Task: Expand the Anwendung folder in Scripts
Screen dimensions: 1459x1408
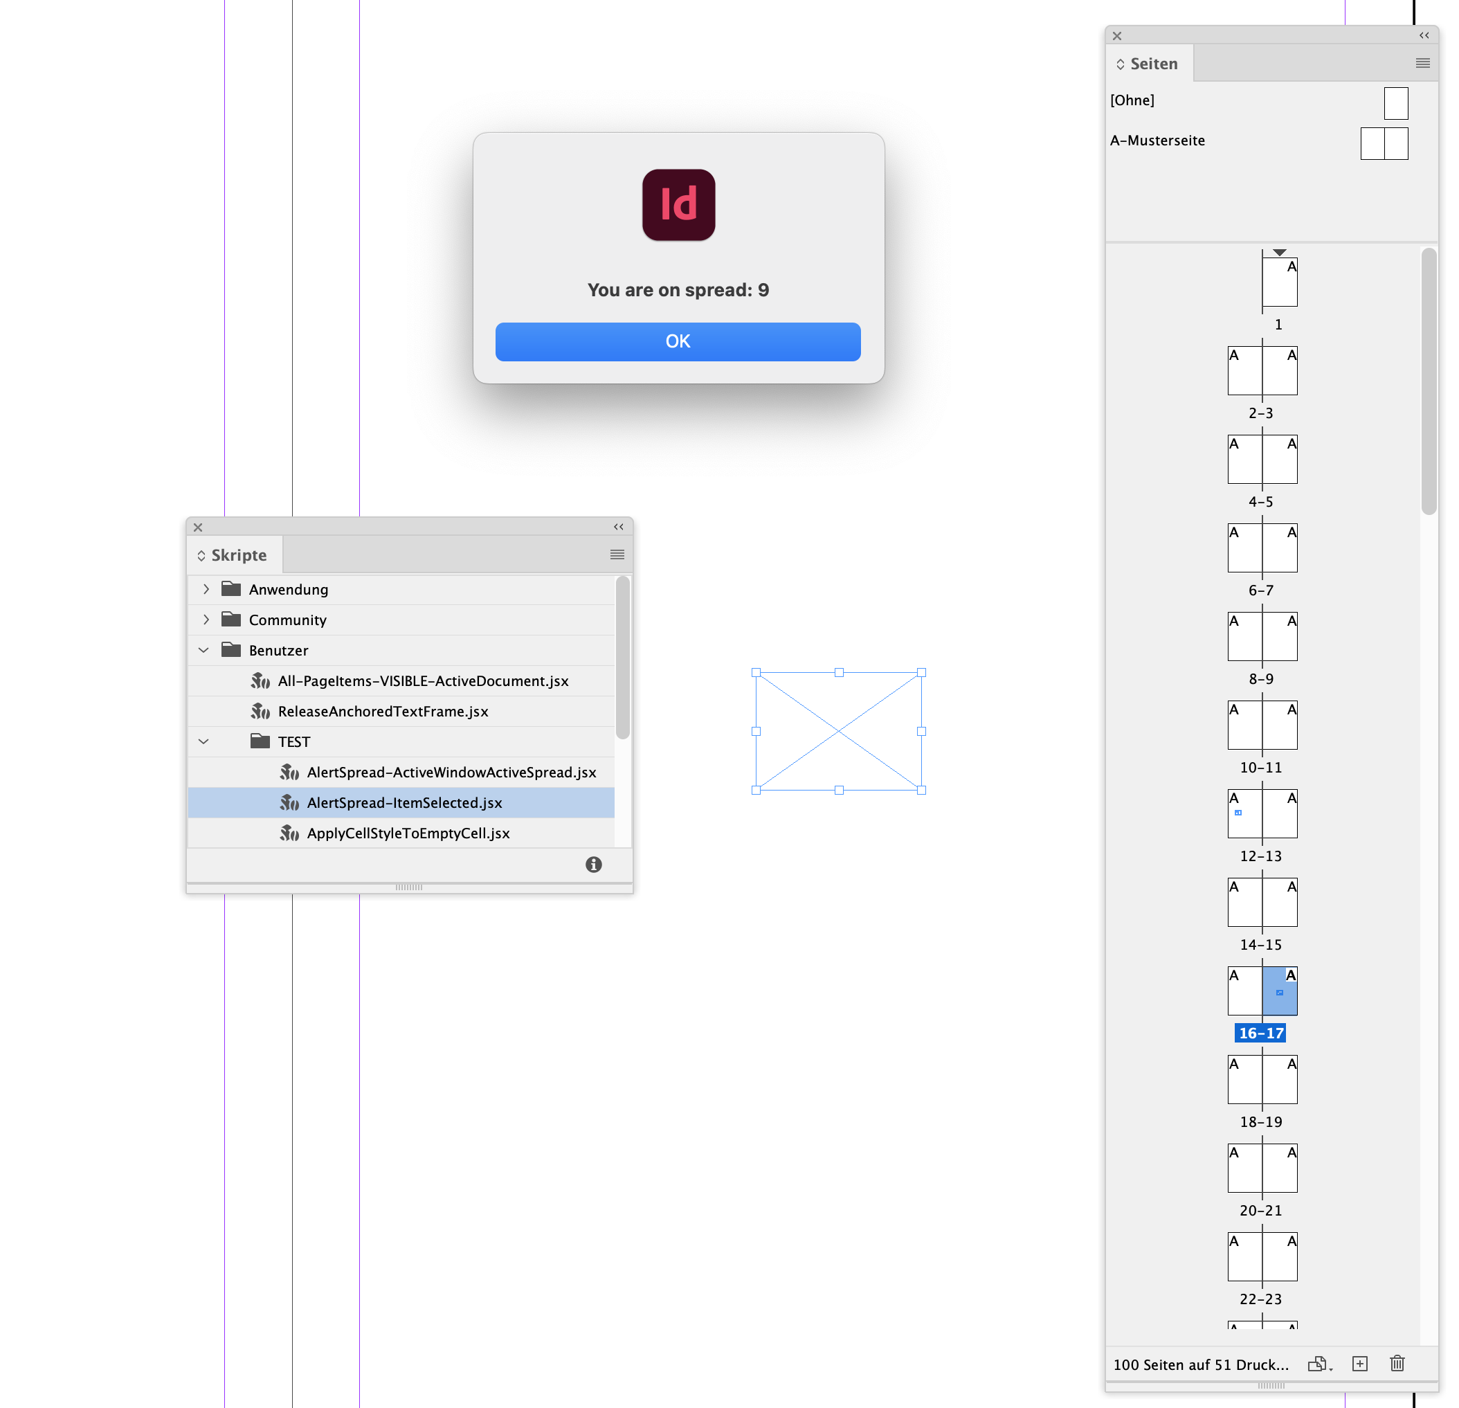Action: [204, 588]
